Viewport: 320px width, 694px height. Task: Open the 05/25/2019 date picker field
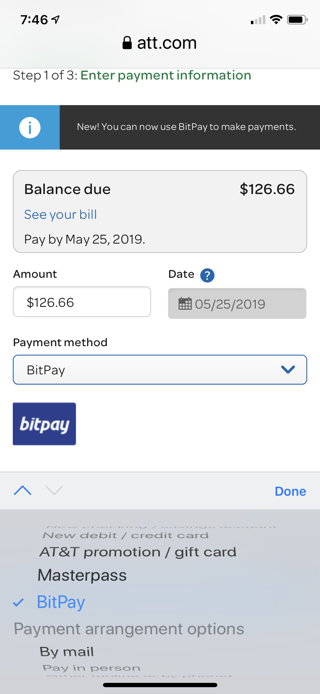(237, 303)
